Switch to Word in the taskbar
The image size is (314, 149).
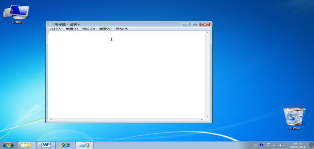(46, 145)
